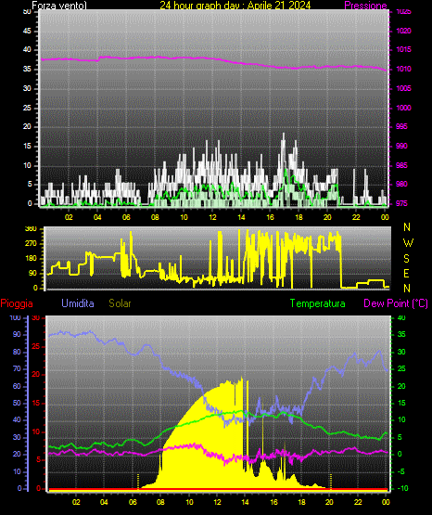Image resolution: width=432 pixels, height=515 pixels.
Task: Click the magenta 'Pressione' label
Action: [365, 6]
